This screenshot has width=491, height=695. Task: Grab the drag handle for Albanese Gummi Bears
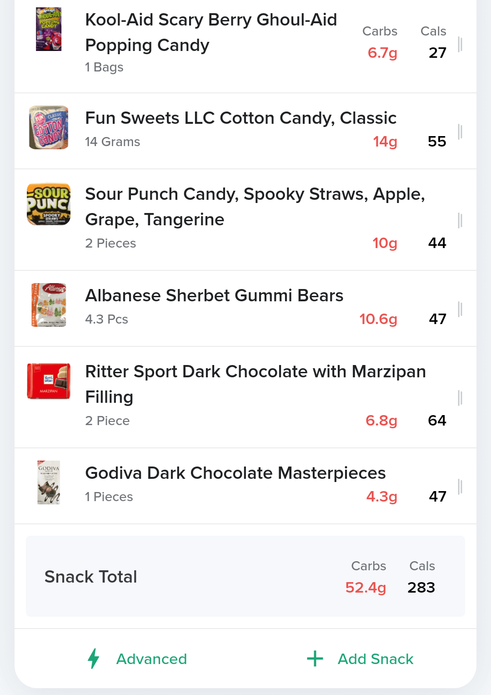[460, 309]
